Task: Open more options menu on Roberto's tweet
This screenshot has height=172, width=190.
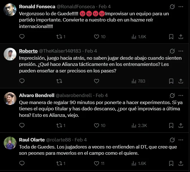Action: point(181,51)
